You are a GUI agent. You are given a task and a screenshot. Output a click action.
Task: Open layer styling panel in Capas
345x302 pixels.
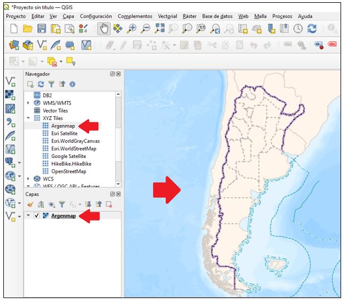pos(30,204)
